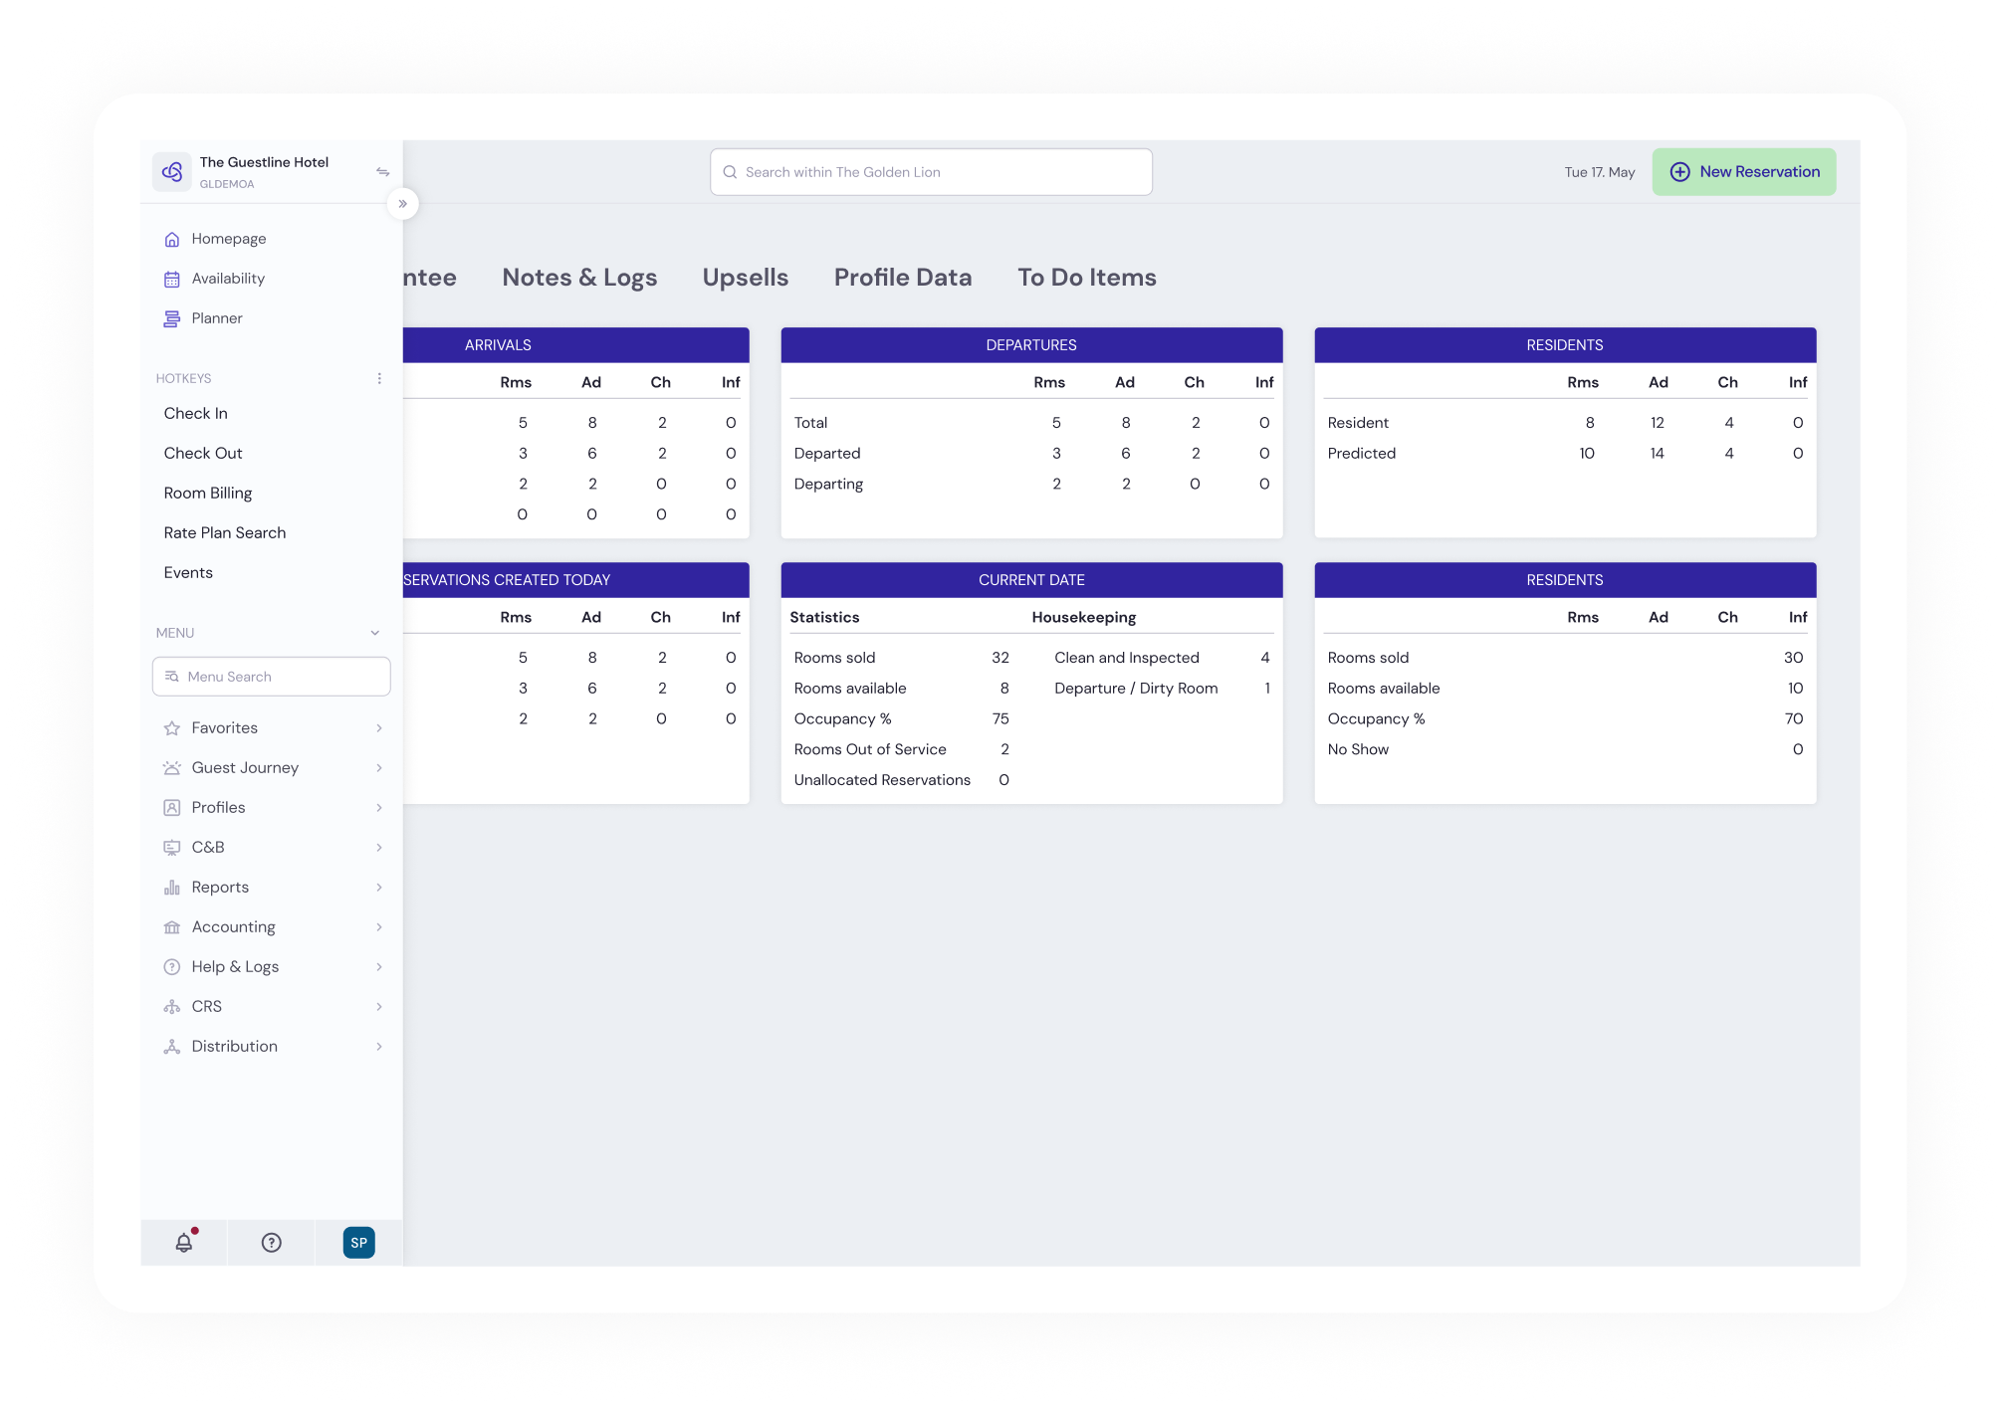Switch to the Upsells tab
Viewport: 2001px width, 1407px height.
click(746, 278)
